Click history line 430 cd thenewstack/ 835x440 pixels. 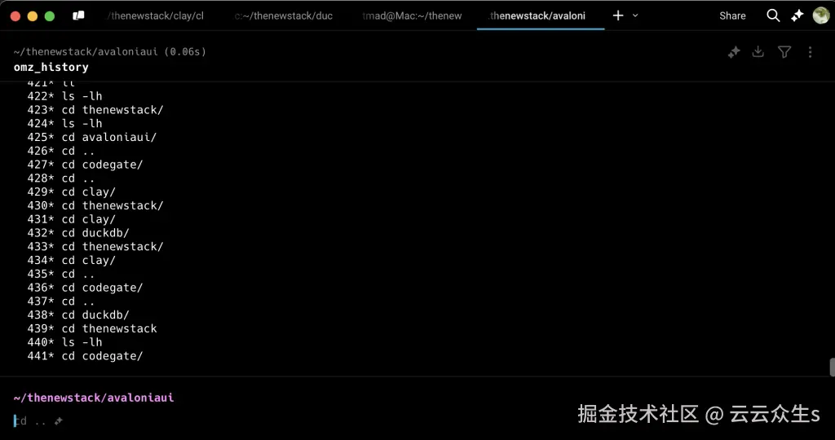(x=95, y=205)
